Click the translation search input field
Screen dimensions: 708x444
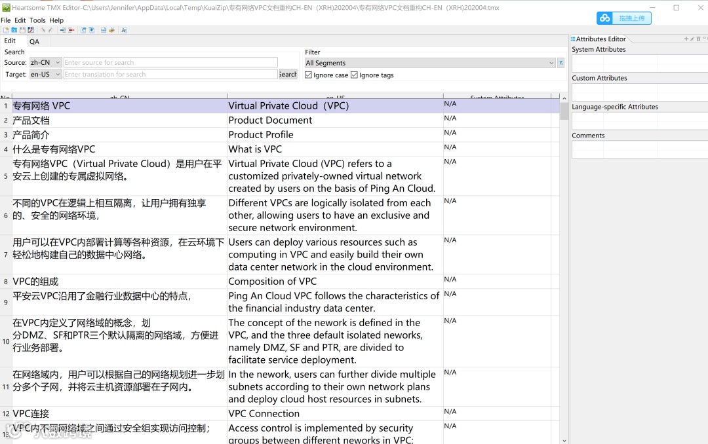[x=170, y=74]
